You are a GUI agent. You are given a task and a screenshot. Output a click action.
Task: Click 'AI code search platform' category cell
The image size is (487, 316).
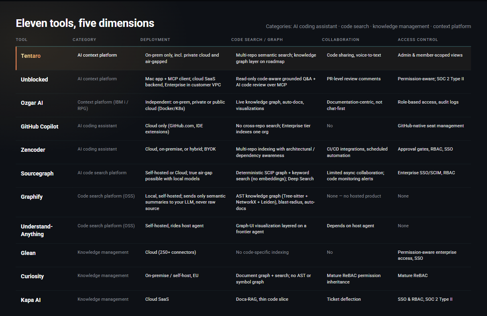102,173
